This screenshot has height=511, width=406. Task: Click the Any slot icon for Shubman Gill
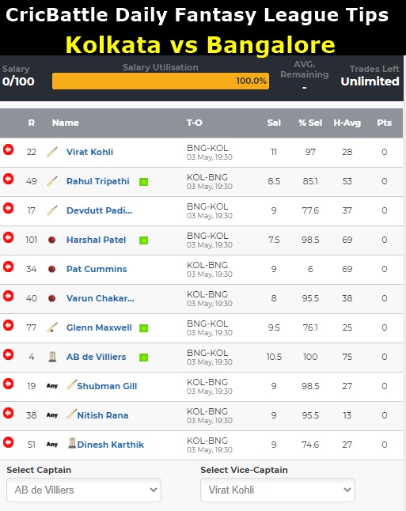[52, 386]
